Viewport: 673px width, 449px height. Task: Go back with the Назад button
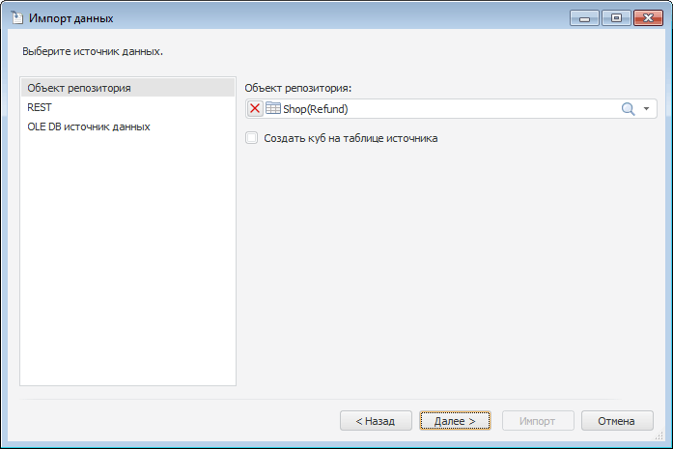[376, 421]
